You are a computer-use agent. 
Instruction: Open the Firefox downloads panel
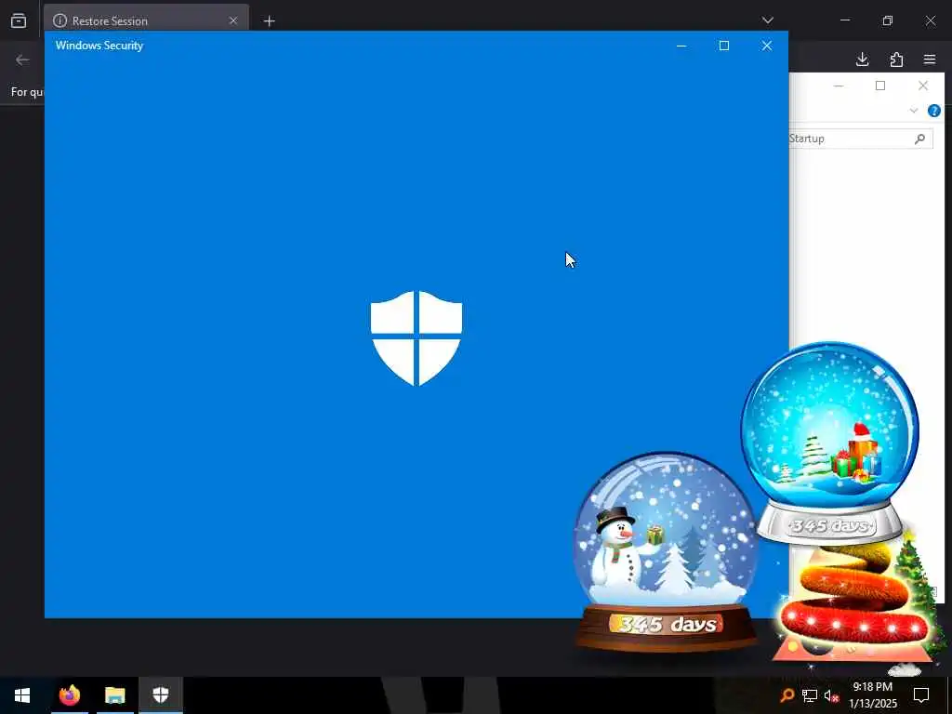(862, 59)
